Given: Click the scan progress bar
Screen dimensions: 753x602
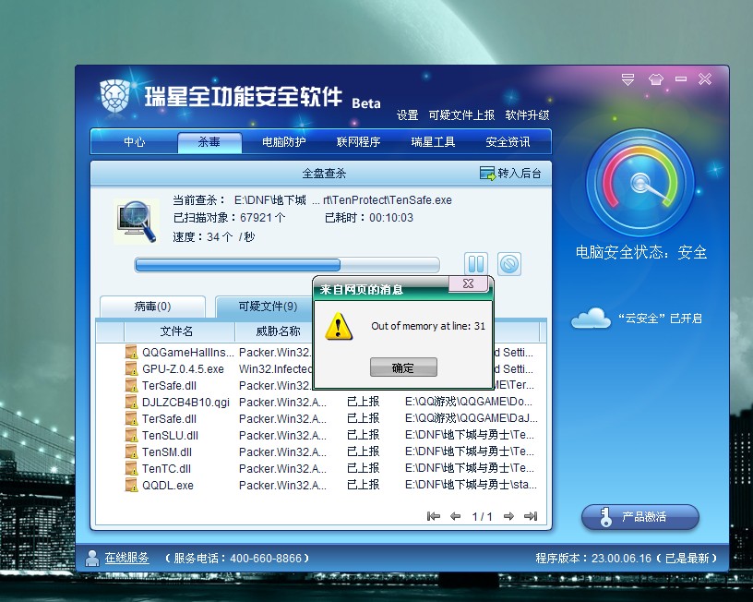Looking at the screenshot, I should pyautogui.click(x=287, y=265).
